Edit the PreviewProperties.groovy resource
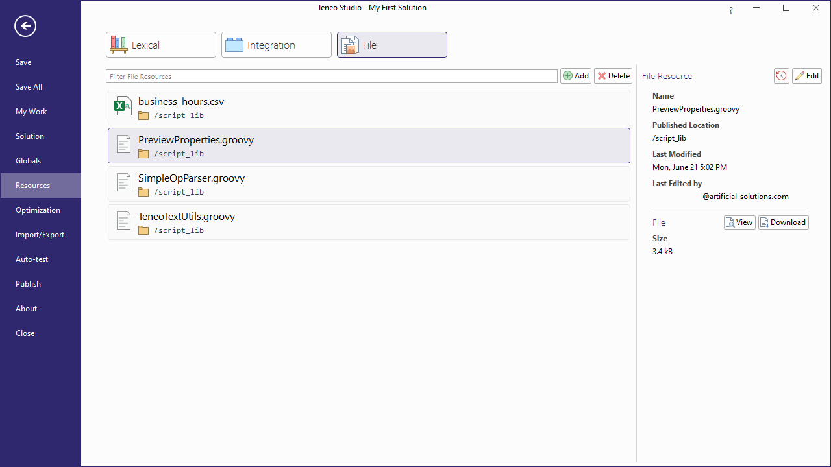This screenshot has width=831, height=467. 807,76
